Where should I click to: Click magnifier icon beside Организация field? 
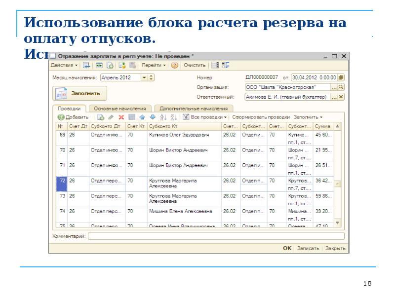[341, 87]
